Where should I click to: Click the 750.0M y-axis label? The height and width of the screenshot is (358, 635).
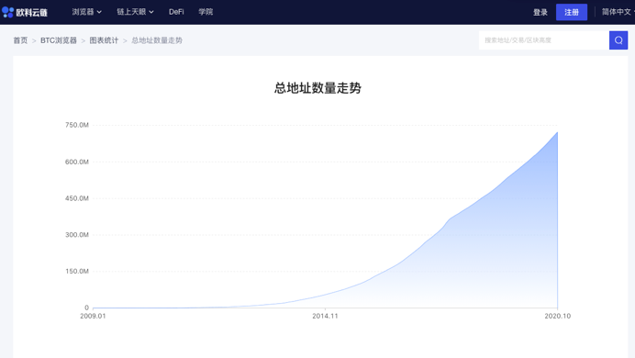point(77,125)
